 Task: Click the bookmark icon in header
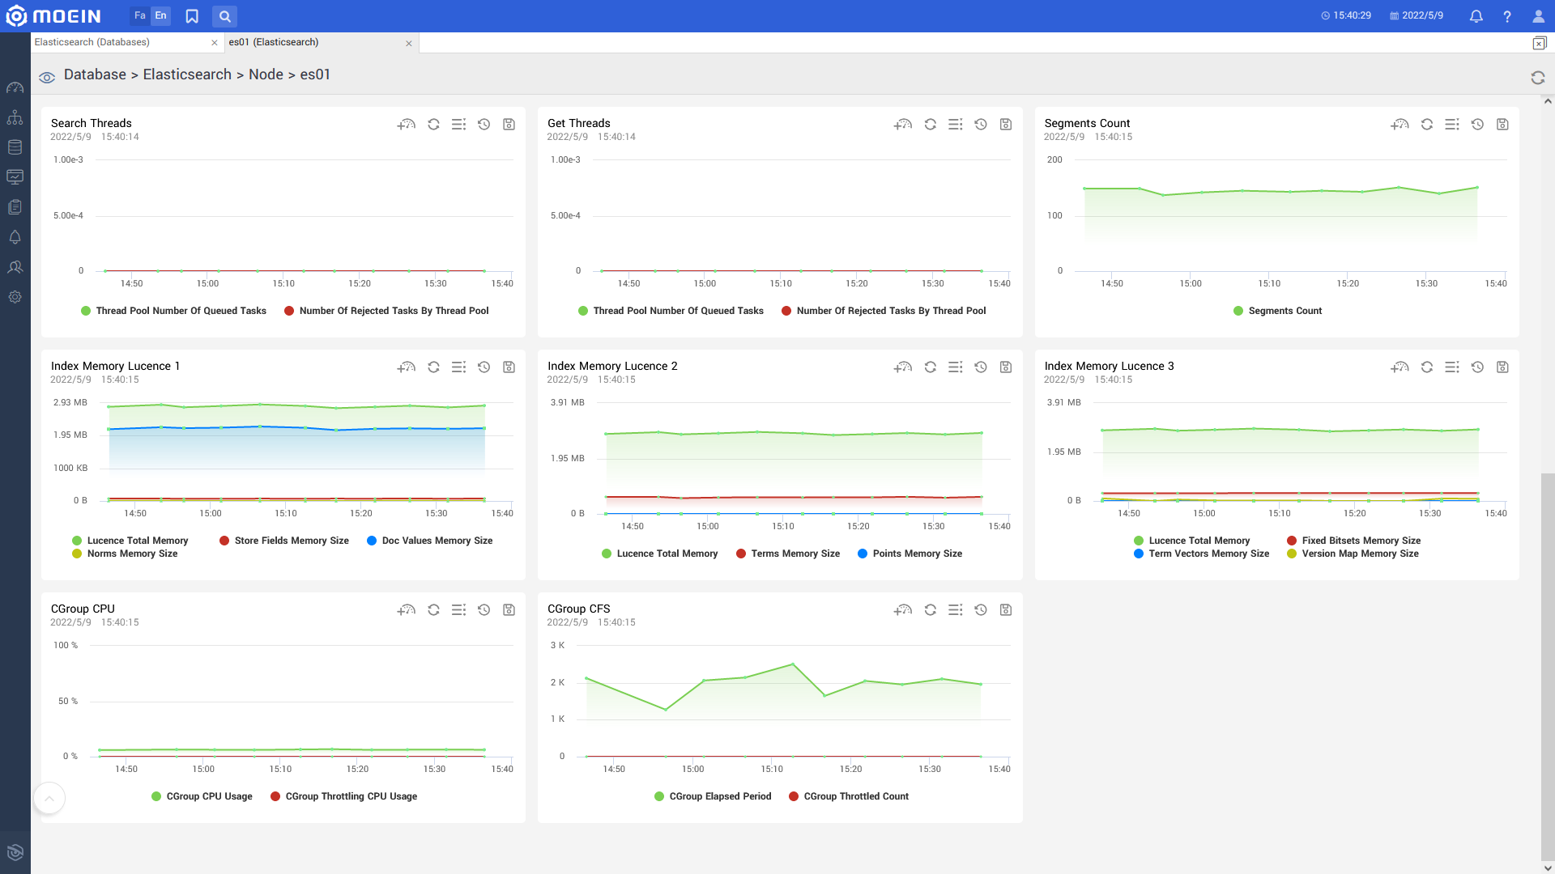(192, 16)
